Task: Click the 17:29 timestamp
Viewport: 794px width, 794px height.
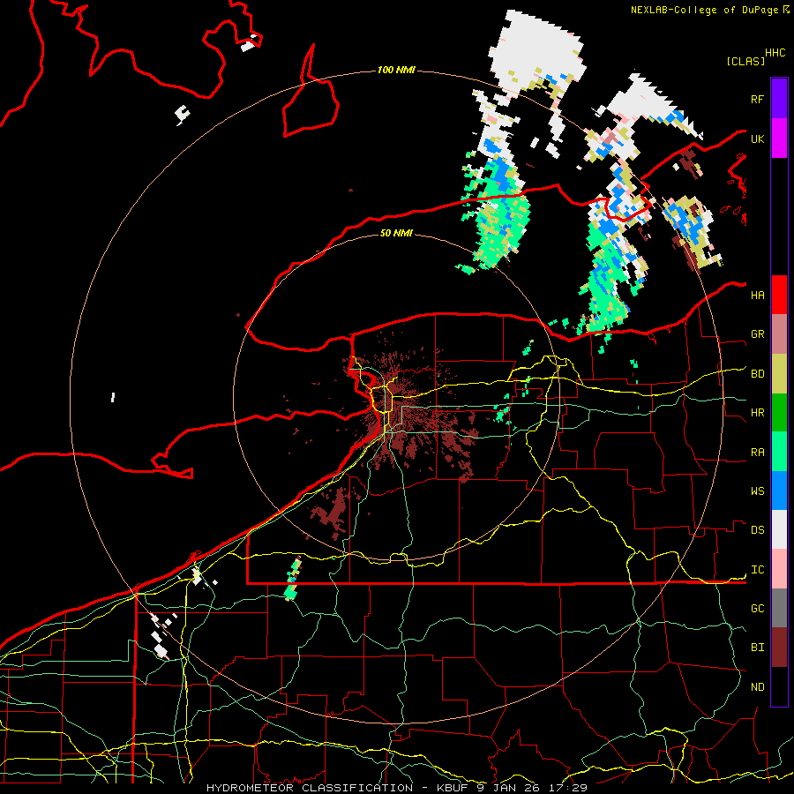Action: 568,788
